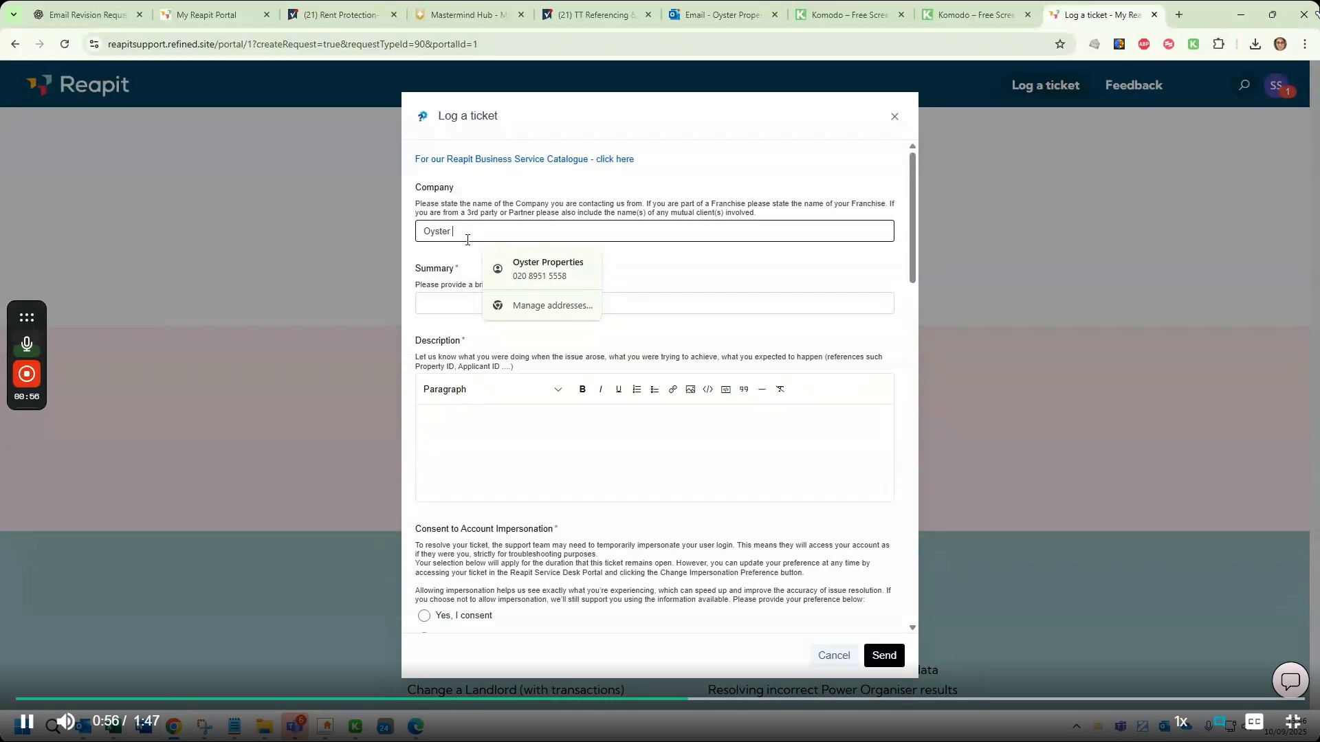This screenshot has height=742, width=1320.
Task: Click the Send button to submit ticket
Action: [x=883, y=655]
